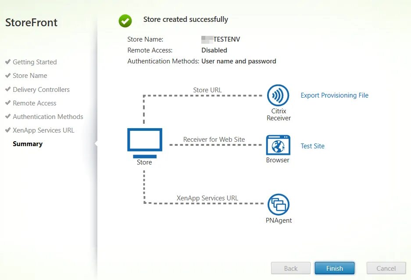
Task: Click the StoreFront title
Action: (x=31, y=23)
